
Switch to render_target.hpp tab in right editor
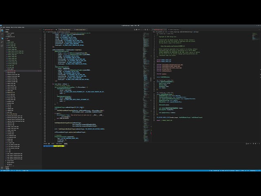coord(174,30)
